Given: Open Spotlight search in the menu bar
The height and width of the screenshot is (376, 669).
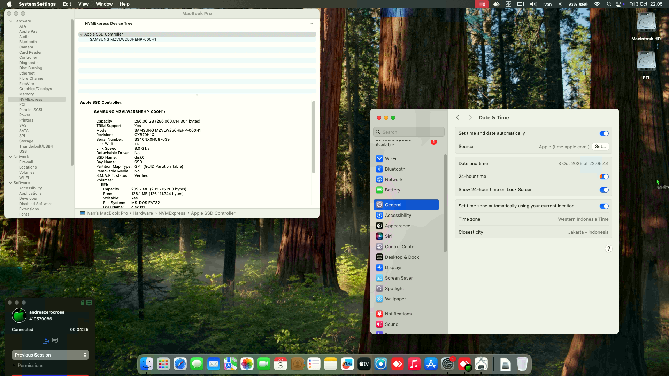Looking at the screenshot, I should click(x=609, y=4).
